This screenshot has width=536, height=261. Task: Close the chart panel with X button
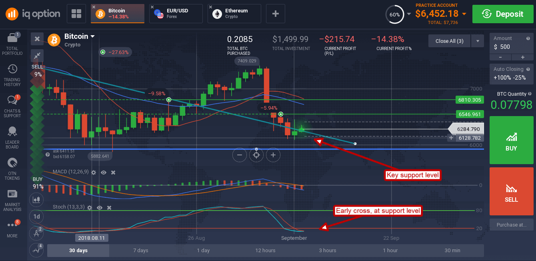pos(37,39)
